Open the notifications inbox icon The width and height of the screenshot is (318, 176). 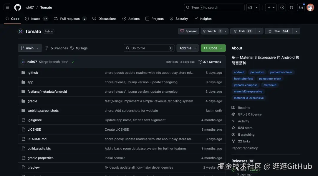pyautogui.click(x=301, y=7)
